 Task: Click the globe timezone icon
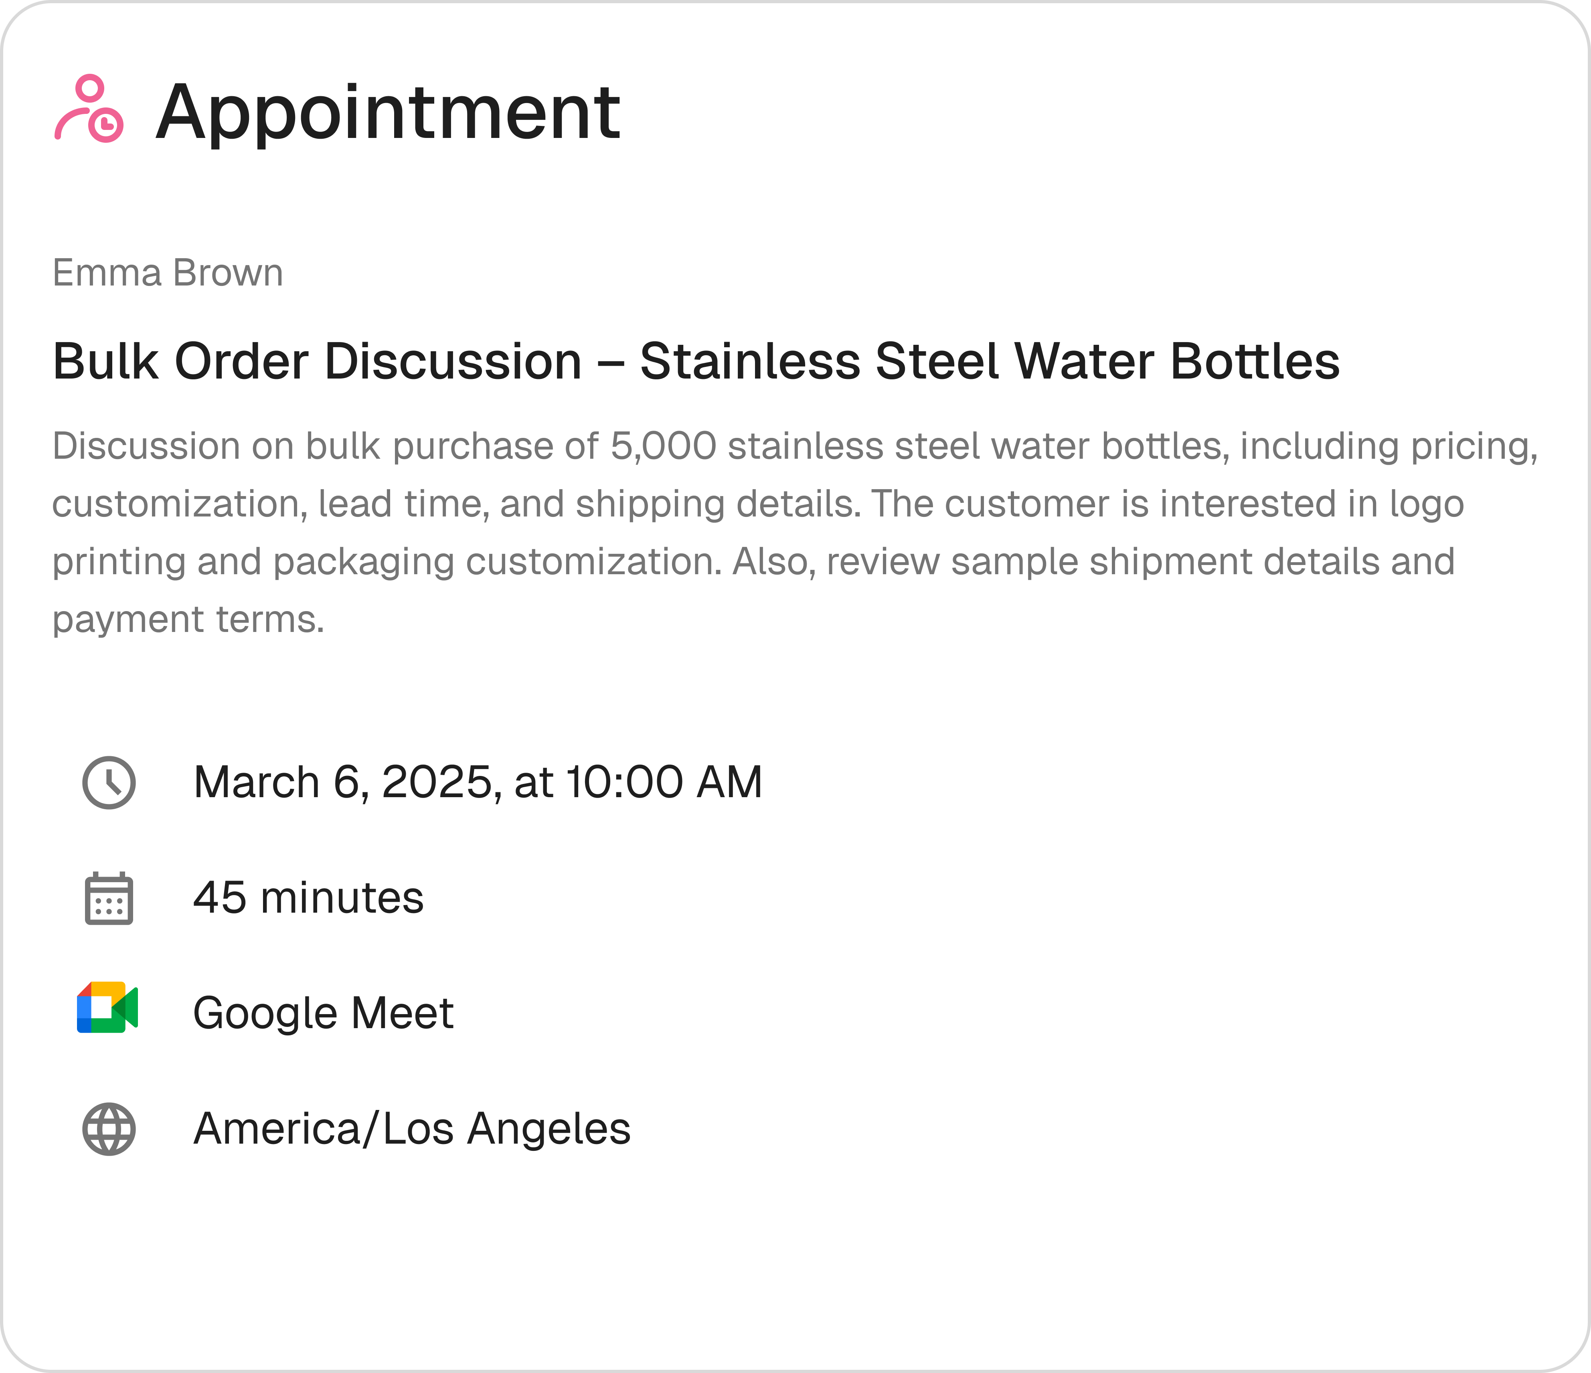pos(109,1129)
